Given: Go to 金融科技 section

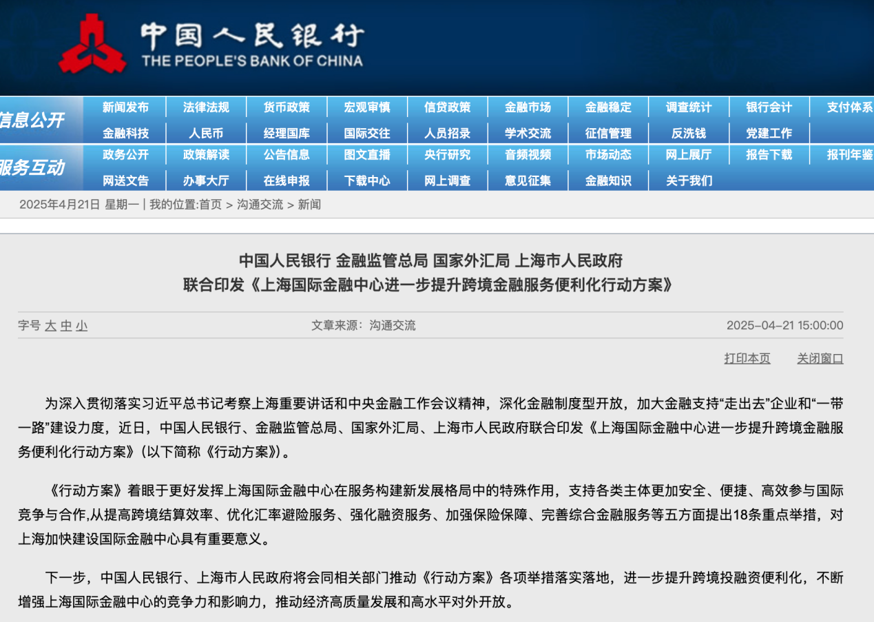Looking at the screenshot, I should 125,133.
